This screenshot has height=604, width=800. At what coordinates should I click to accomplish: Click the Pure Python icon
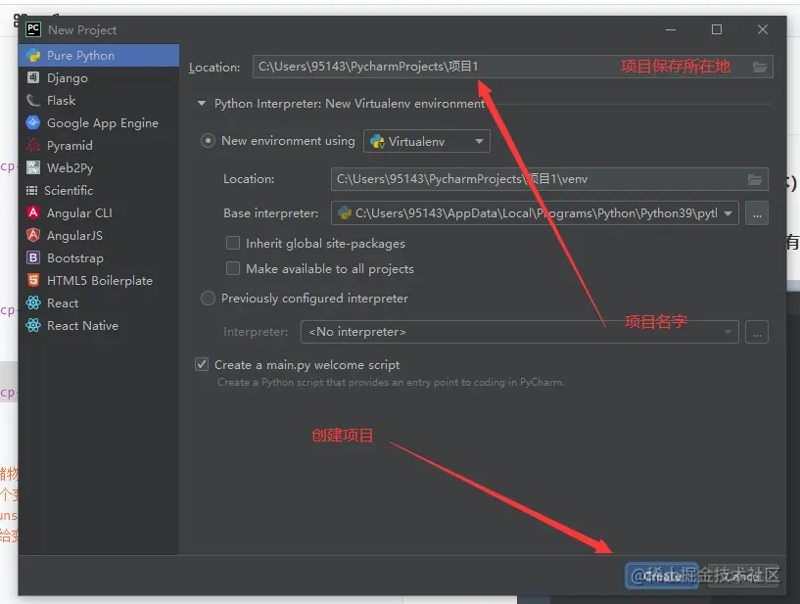tap(33, 55)
